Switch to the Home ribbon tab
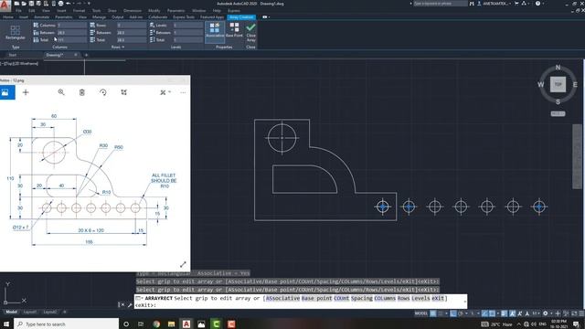 click(x=8, y=17)
